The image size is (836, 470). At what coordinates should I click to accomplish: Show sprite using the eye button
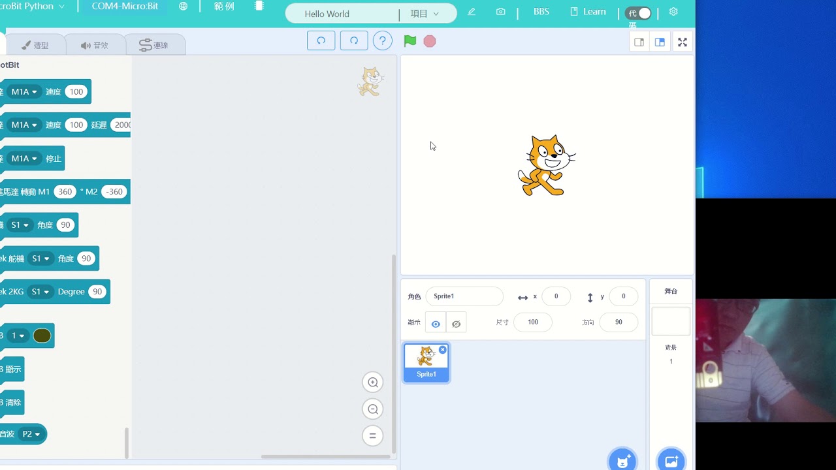(436, 323)
